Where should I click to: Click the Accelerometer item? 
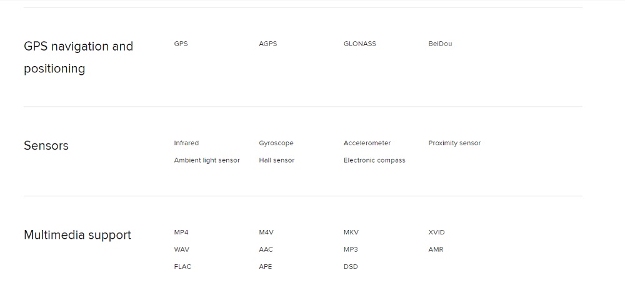pyautogui.click(x=367, y=143)
